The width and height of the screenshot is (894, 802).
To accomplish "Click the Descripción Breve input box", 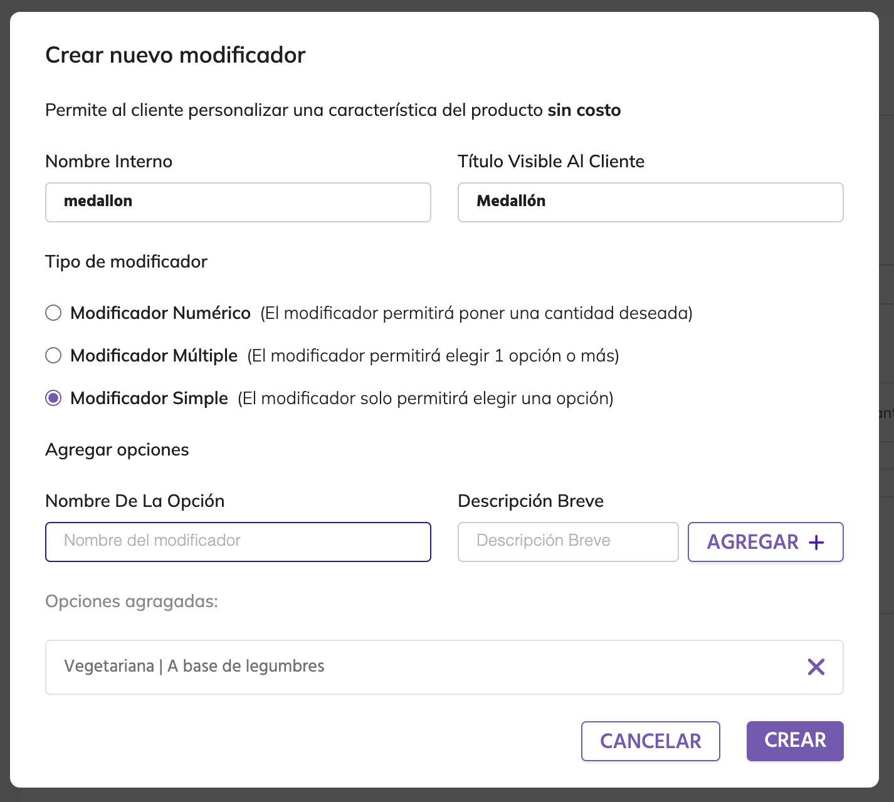I will coord(567,541).
